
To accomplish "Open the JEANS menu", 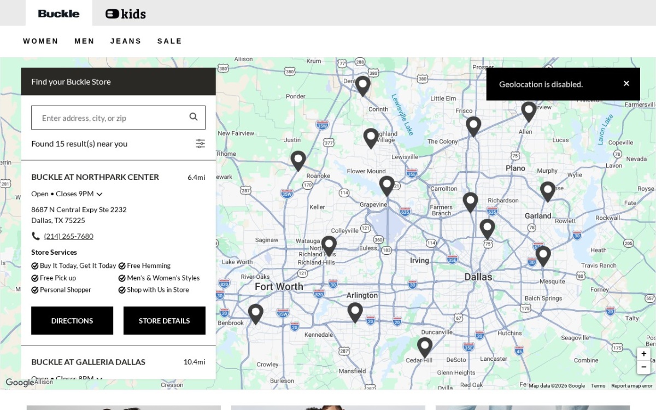I will coord(126,41).
